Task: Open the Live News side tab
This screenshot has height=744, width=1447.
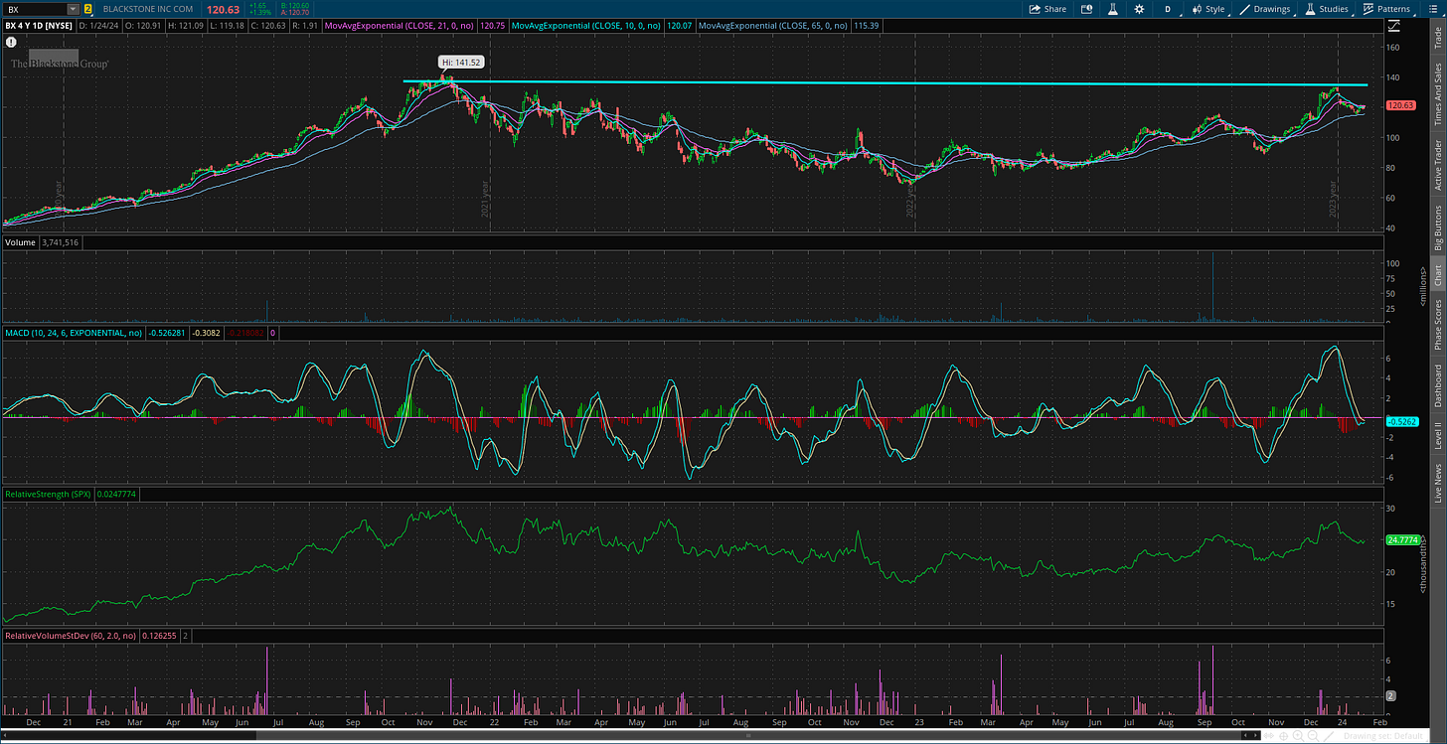Action: point(1437,482)
